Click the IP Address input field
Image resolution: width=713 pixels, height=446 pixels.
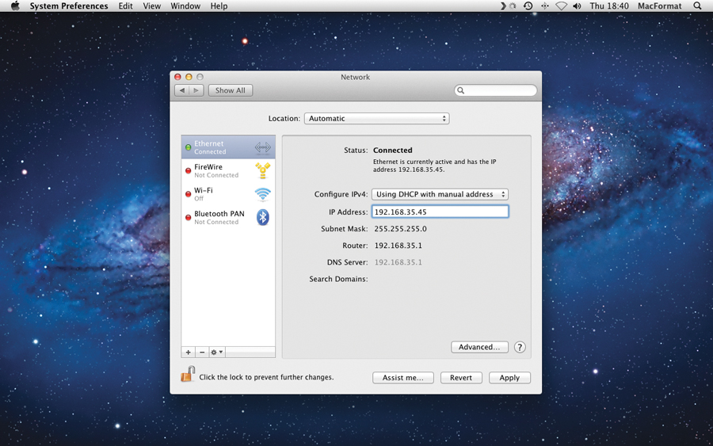tap(440, 212)
